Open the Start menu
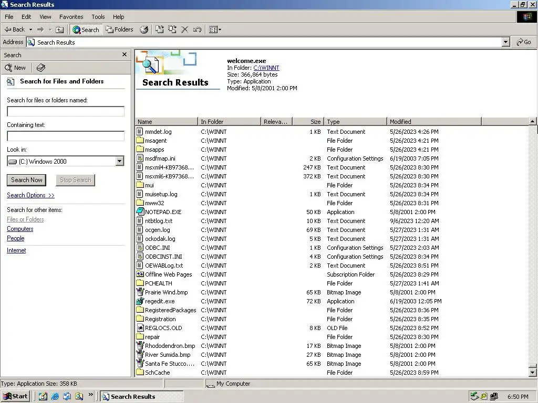 click(15, 397)
